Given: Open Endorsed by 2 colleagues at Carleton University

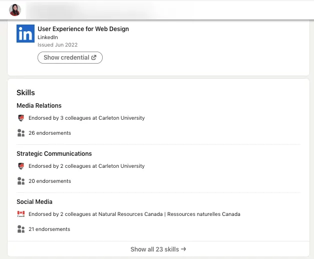Looking at the screenshot, I should point(87,166).
